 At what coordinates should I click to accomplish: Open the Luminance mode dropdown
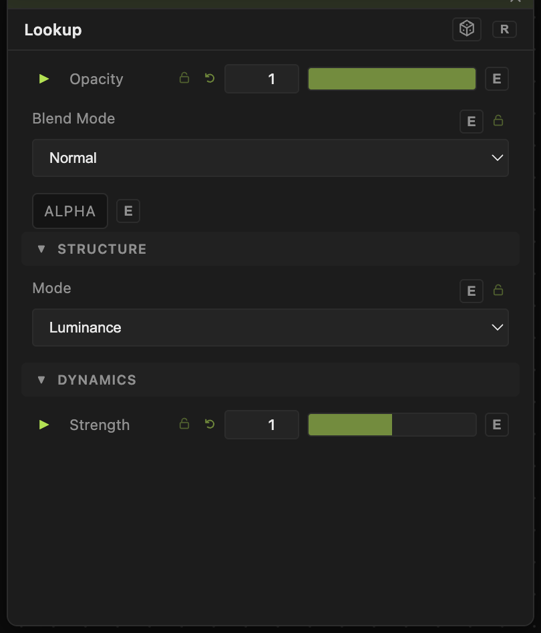270,327
